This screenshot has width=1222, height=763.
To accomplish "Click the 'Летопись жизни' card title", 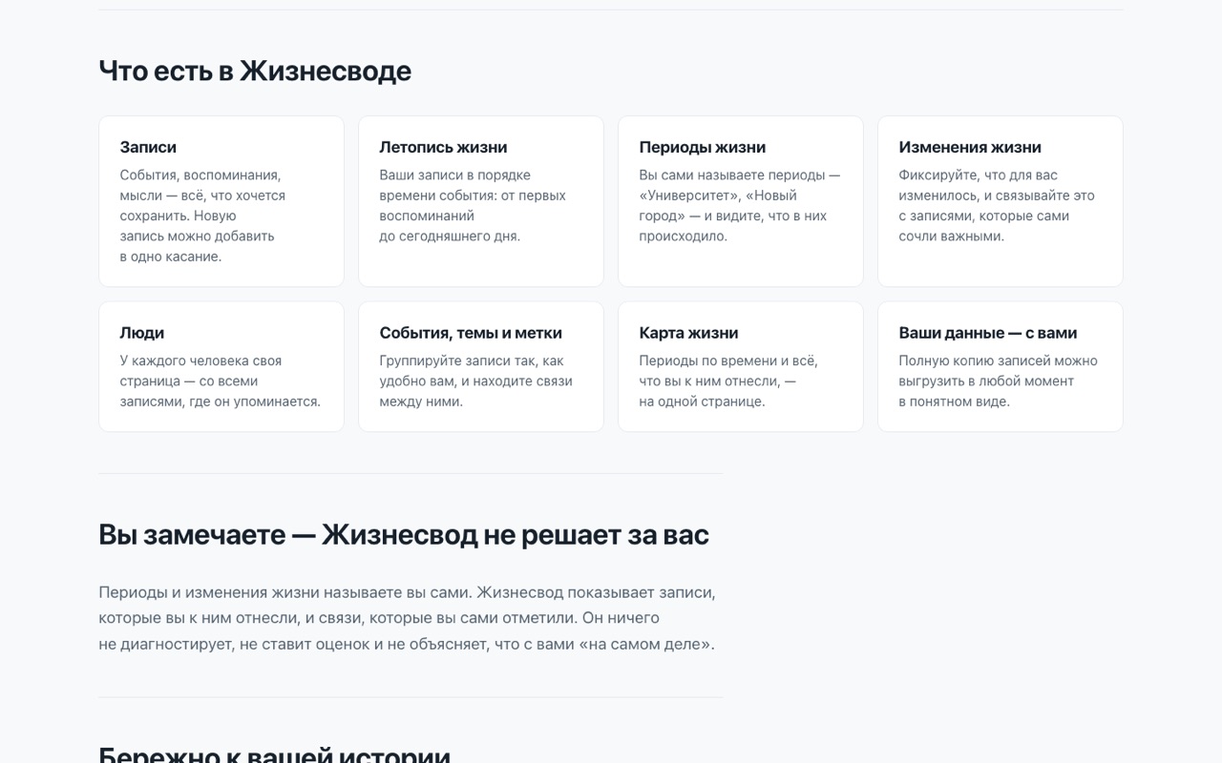I will (x=443, y=147).
